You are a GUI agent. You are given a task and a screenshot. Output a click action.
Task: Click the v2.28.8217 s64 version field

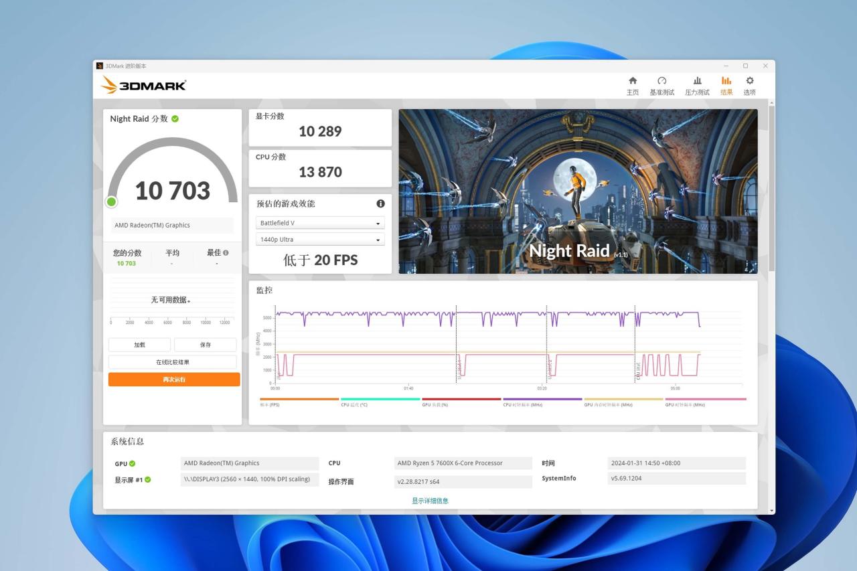(x=463, y=481)
